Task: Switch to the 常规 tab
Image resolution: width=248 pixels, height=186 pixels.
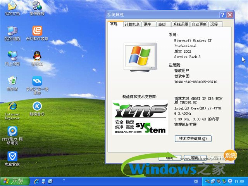Action: tap(115, 24)
